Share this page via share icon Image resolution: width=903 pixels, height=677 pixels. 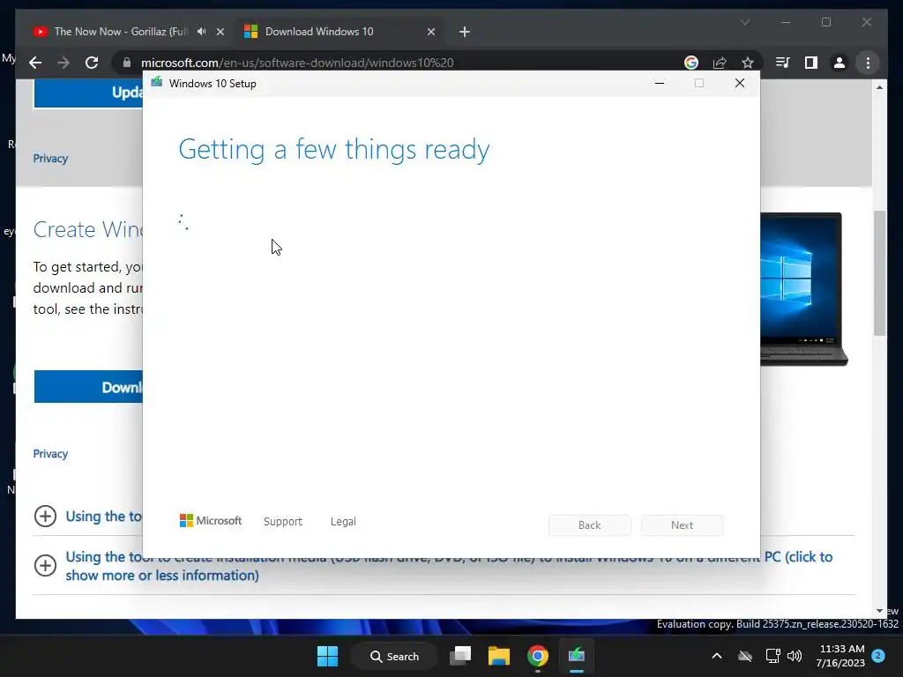pyautogui.click(x=720, y=63)
